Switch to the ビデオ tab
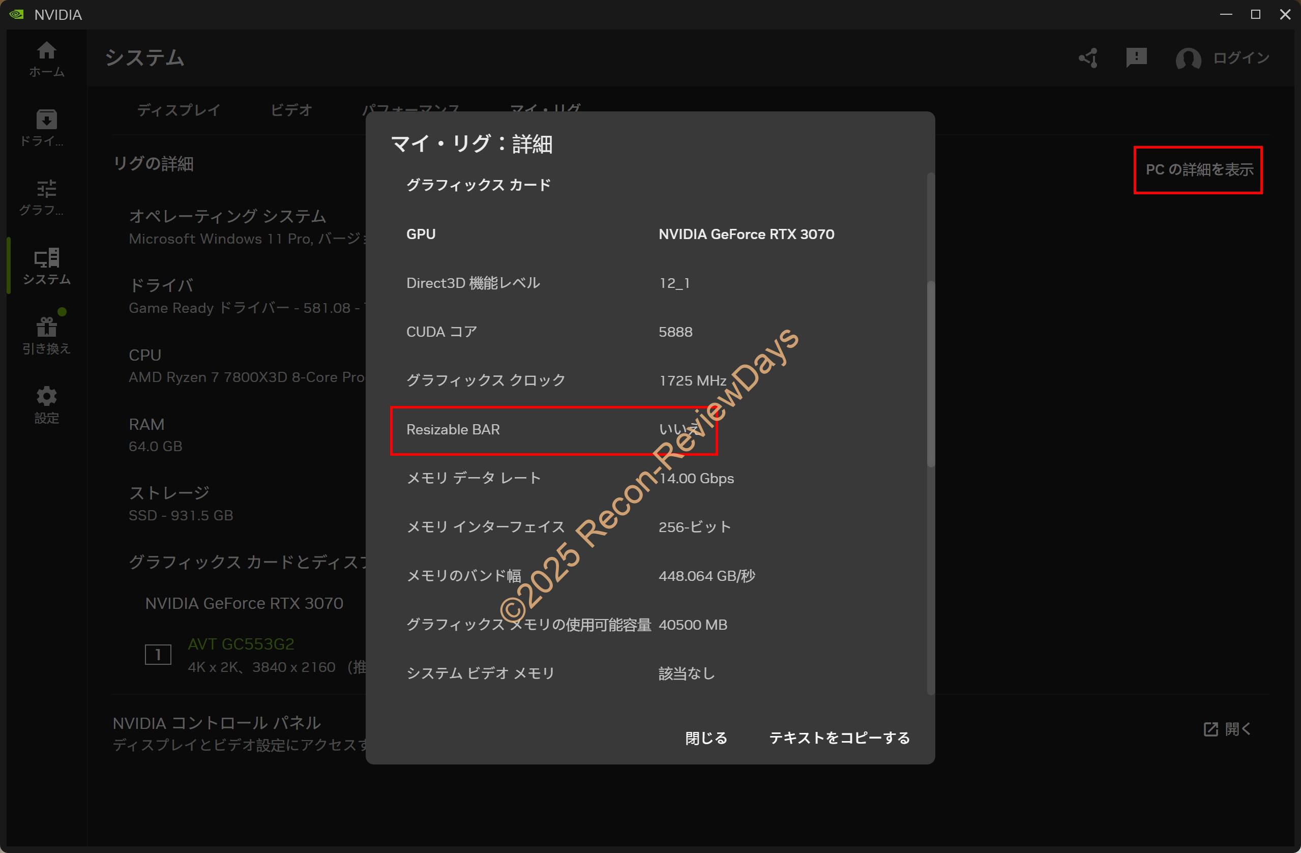This screenshot has height=853, width=1301. coord(291,110)
